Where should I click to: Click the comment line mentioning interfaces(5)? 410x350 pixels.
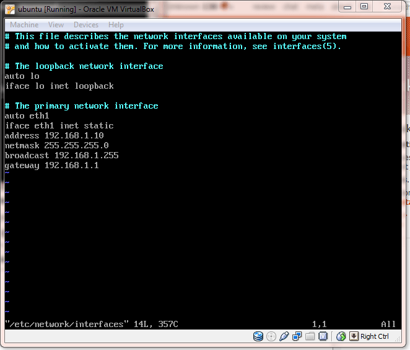(x=173, y=46)
